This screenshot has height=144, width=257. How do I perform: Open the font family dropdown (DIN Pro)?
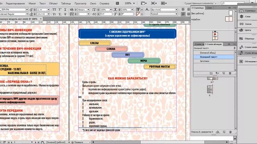27,10
